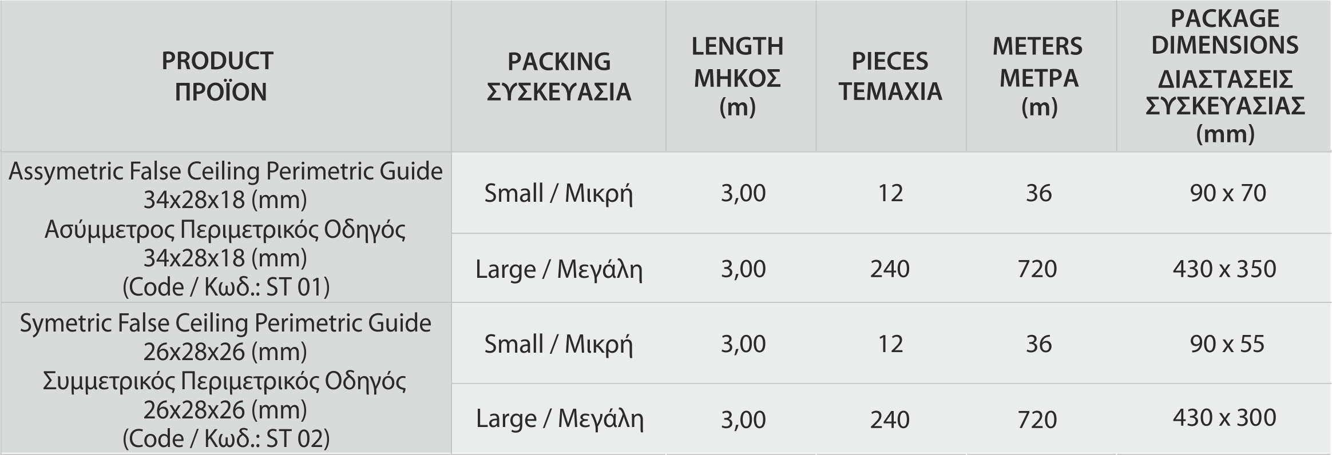Select the meters value 720 in the 430 x 350 row
This screenshot has height=455, width=1332.
click(x=1037, y=269)
